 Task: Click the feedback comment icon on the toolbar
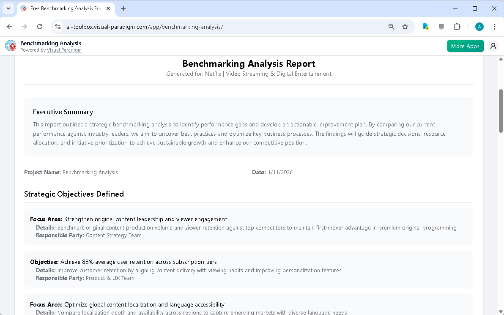[441, 26]
